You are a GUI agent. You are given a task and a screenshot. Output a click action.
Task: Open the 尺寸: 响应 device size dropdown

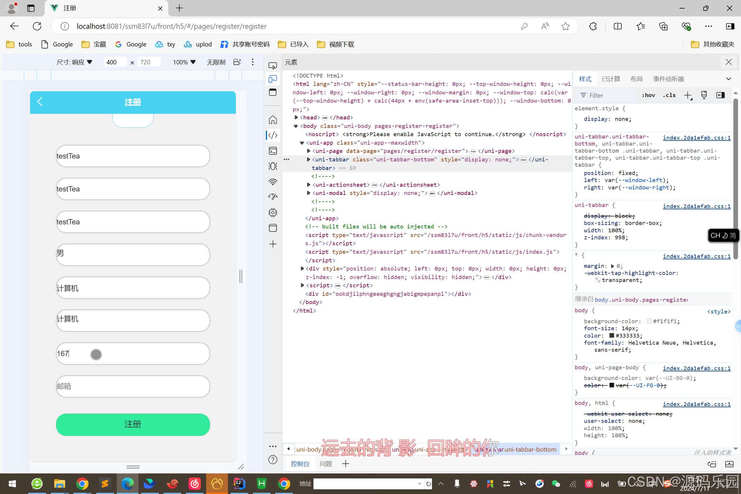(x=75, y=62)
